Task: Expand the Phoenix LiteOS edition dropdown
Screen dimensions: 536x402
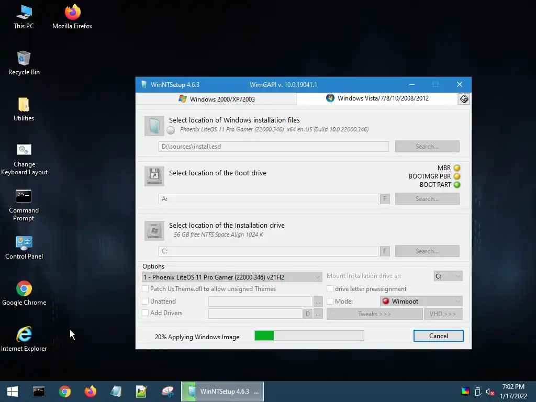Action: [232, 277]
